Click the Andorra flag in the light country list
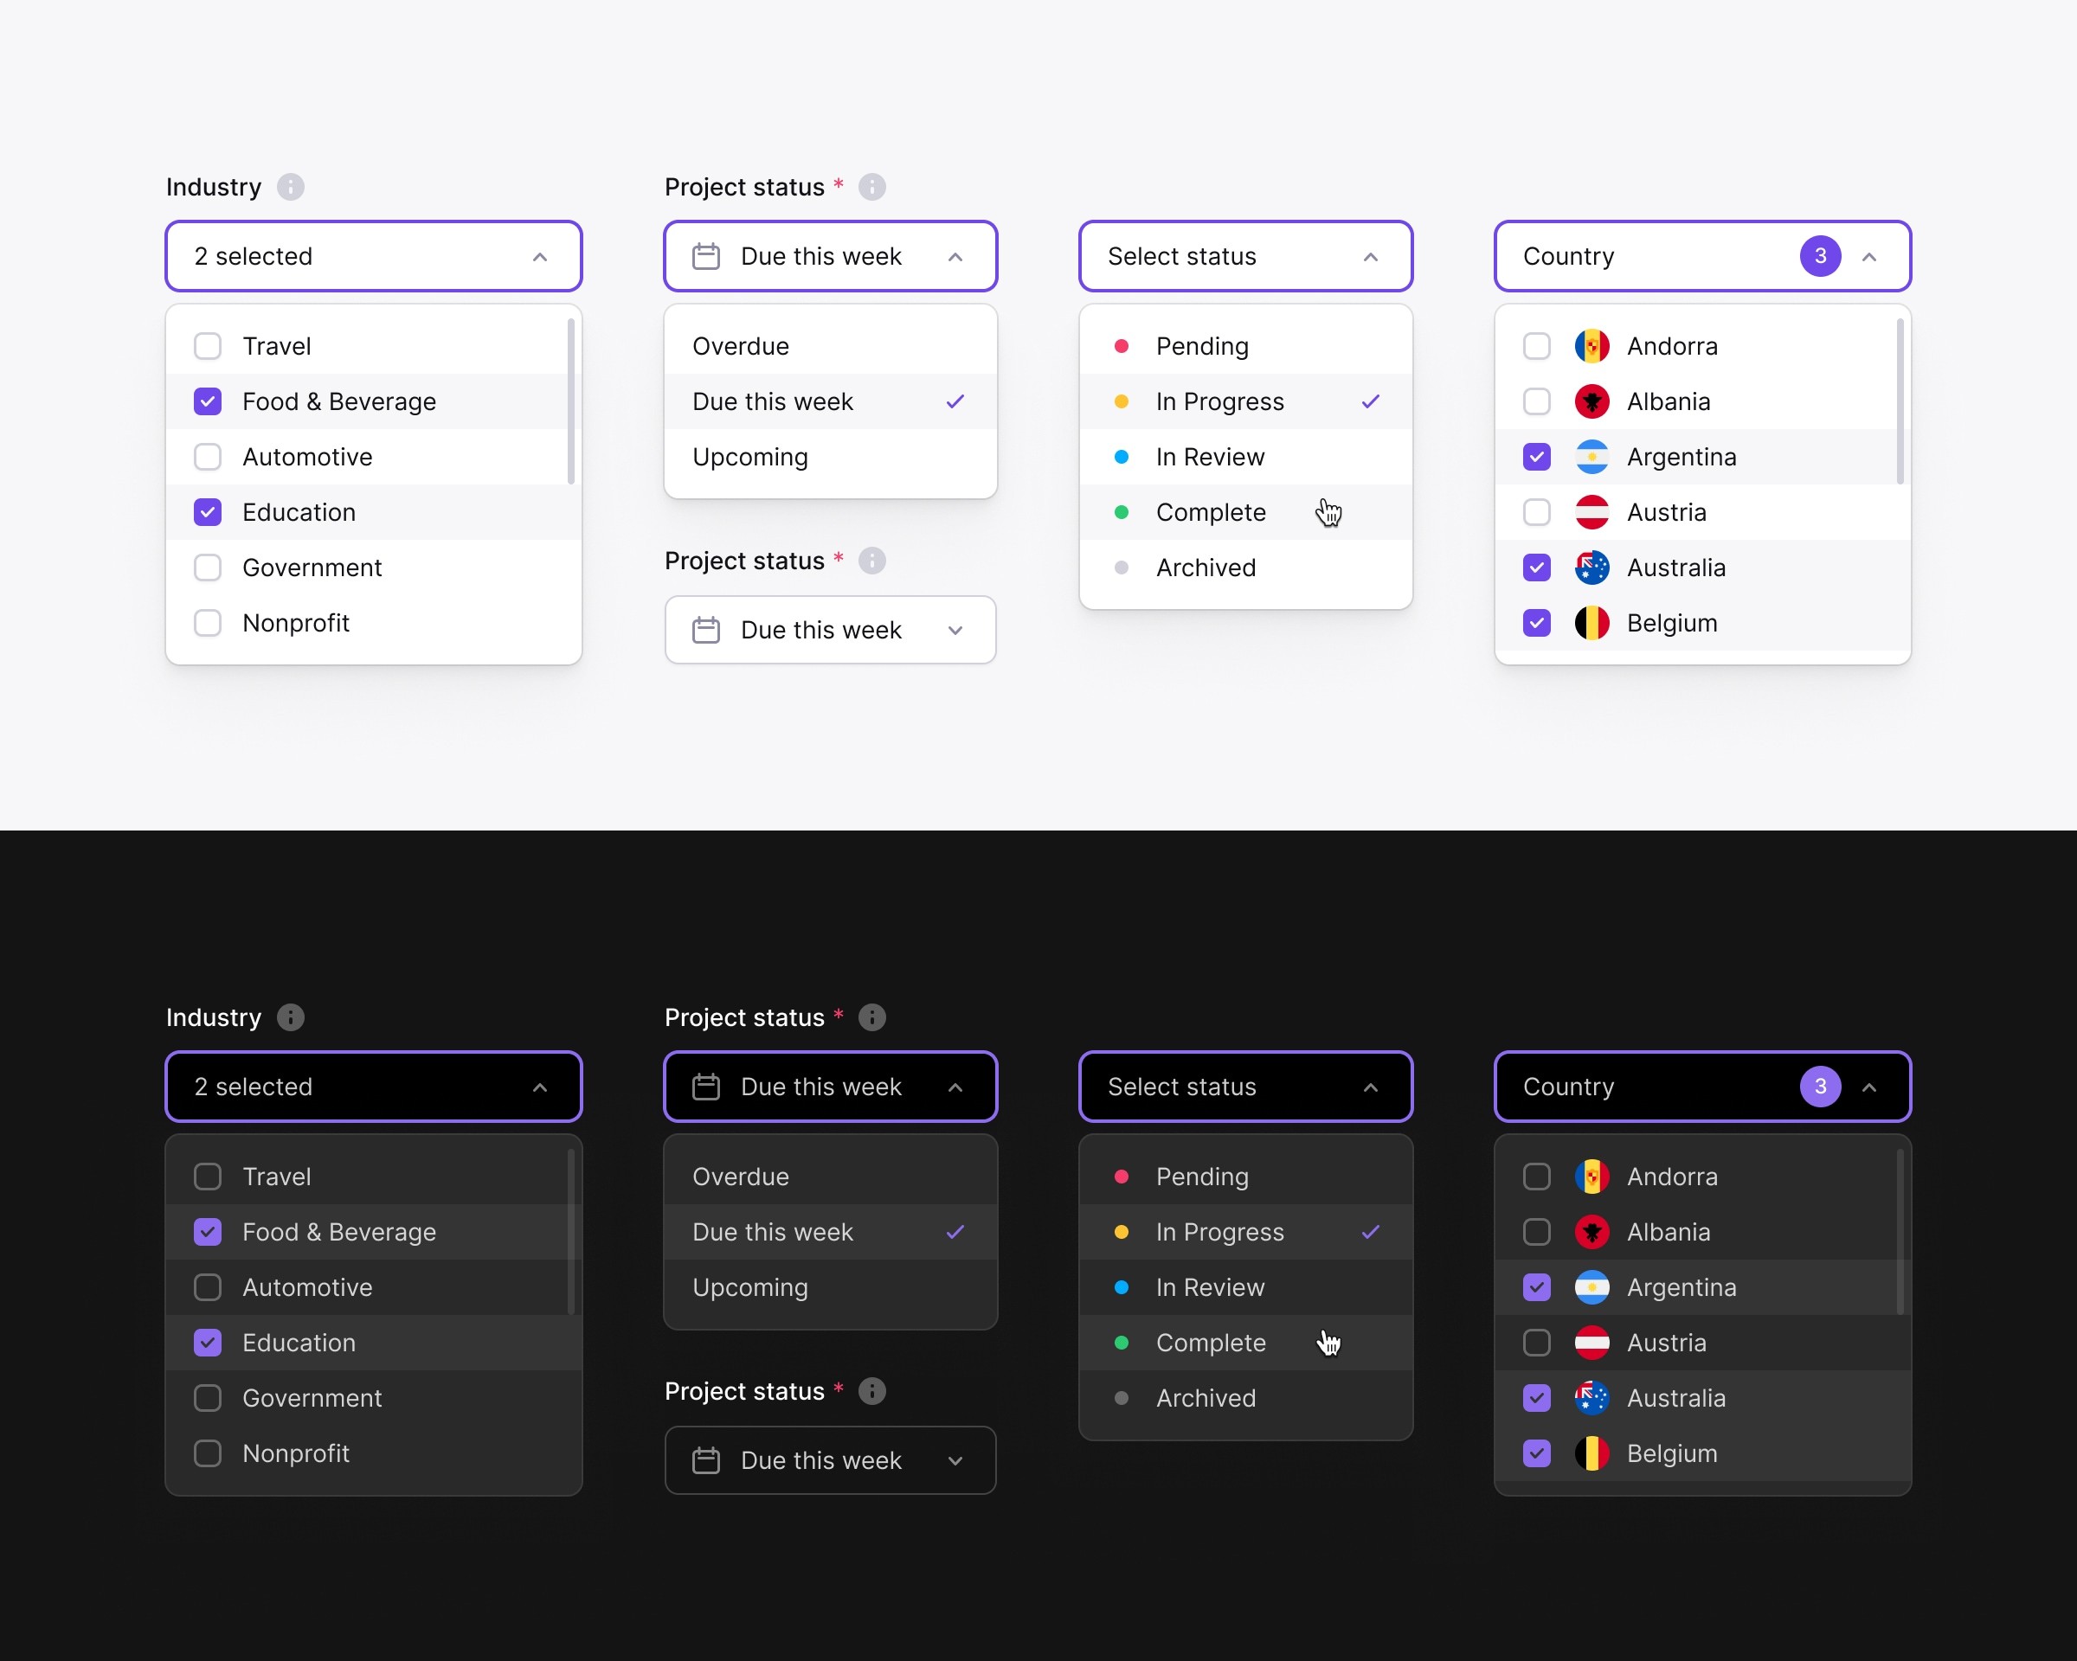 click(x=1592, y=346)
